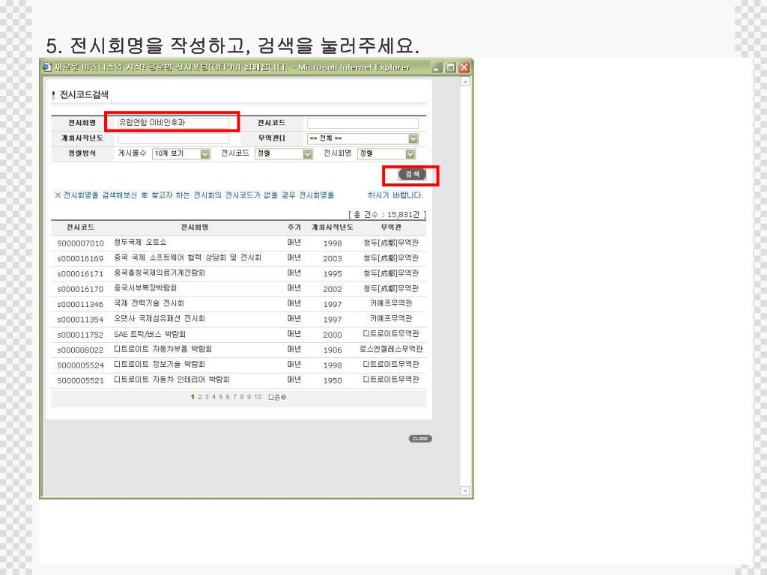Select code s000011346
The width and height of the screenshot is (767, 575).
point(80,304)
